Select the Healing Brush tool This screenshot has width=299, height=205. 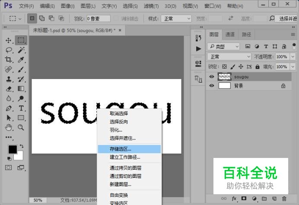pos(8,69)
